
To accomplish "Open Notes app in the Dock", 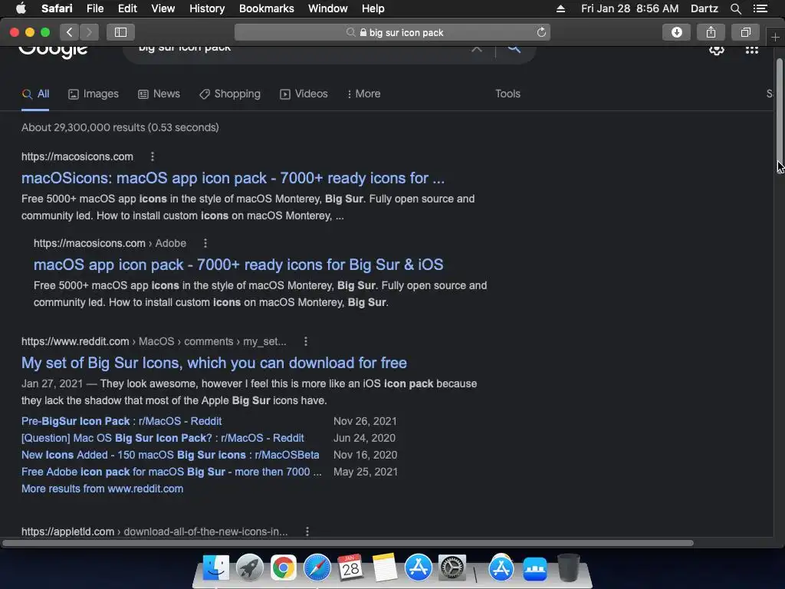I will point(384,568).
